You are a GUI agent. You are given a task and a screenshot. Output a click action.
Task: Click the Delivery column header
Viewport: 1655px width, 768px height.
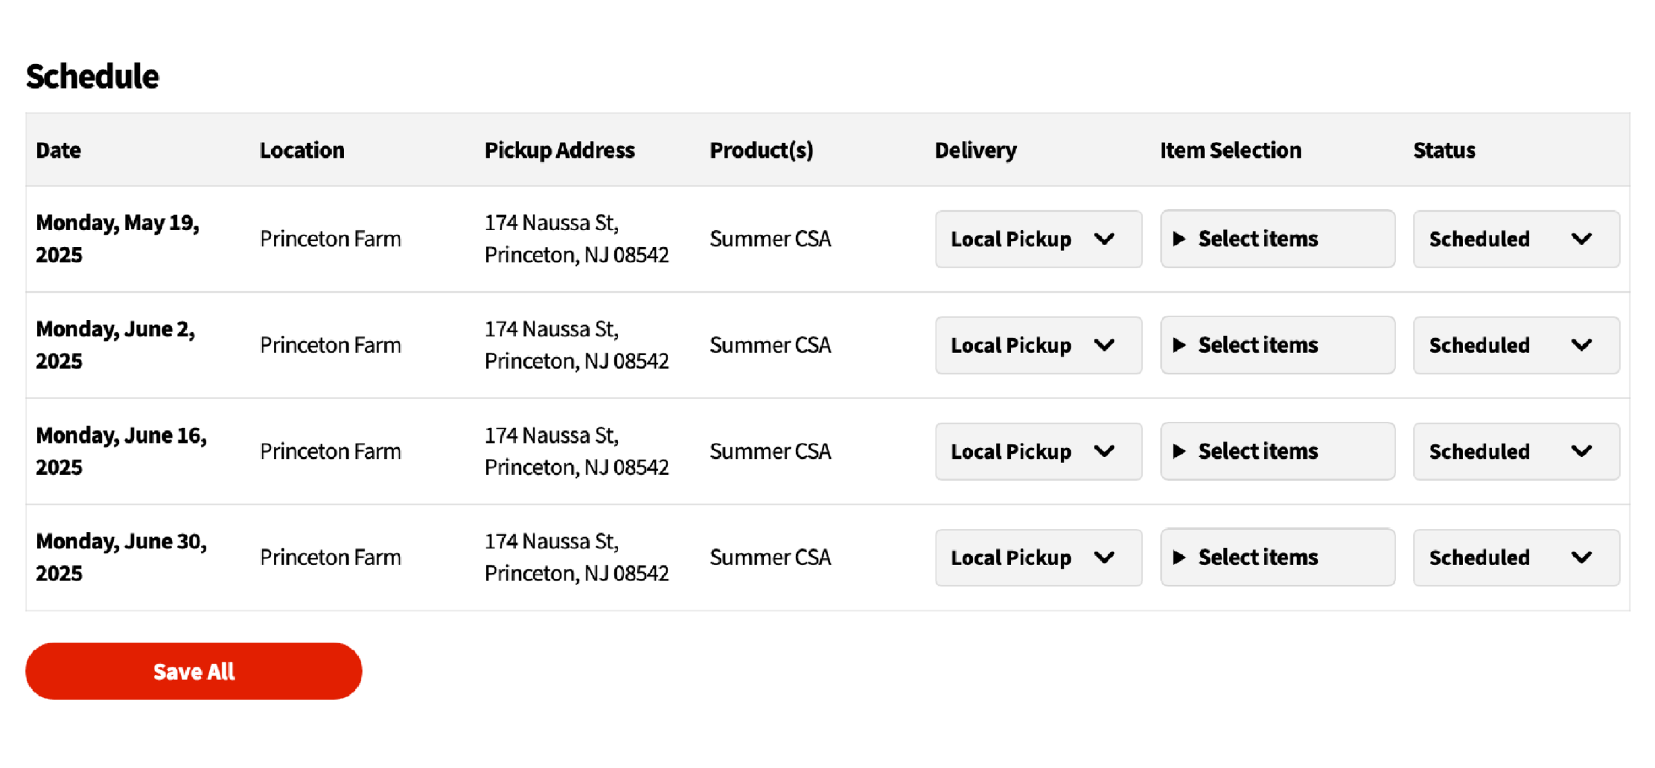(975, 151)
